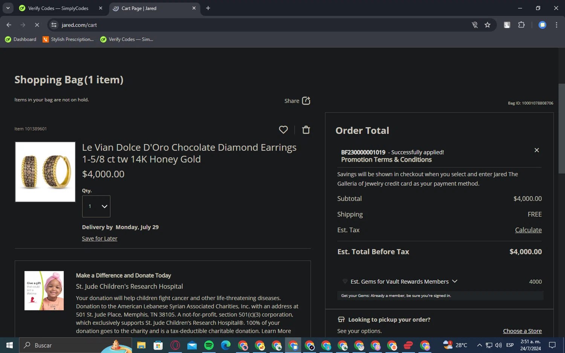Close the Verify Codes — SimplyCodes tab

pyautogui.click(x=101, y=8)
